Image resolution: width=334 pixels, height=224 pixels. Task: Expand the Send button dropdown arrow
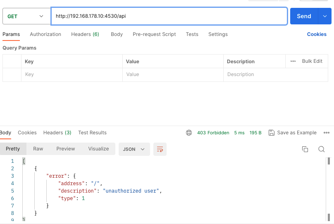click(x=324, y=16)
